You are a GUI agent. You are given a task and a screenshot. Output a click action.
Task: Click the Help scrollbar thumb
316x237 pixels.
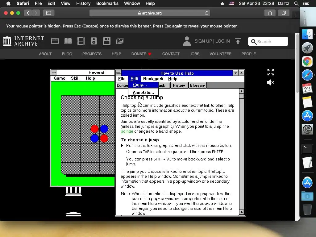coord(242,96)
